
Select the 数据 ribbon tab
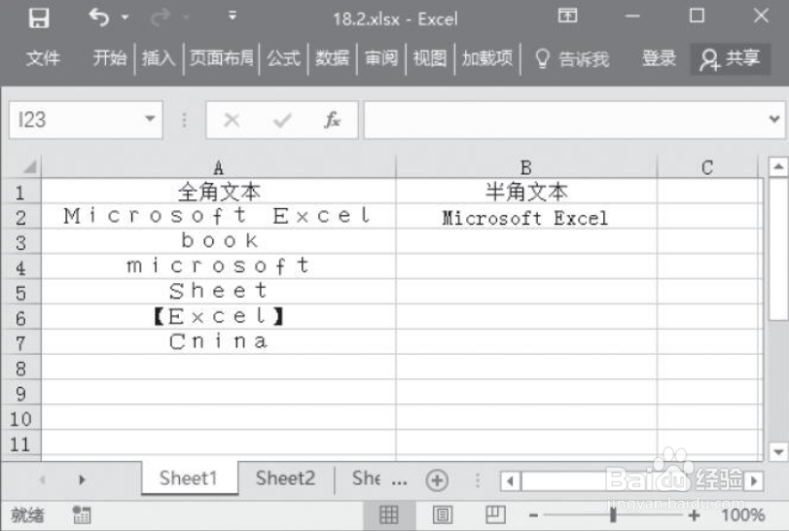pos(332,58)
